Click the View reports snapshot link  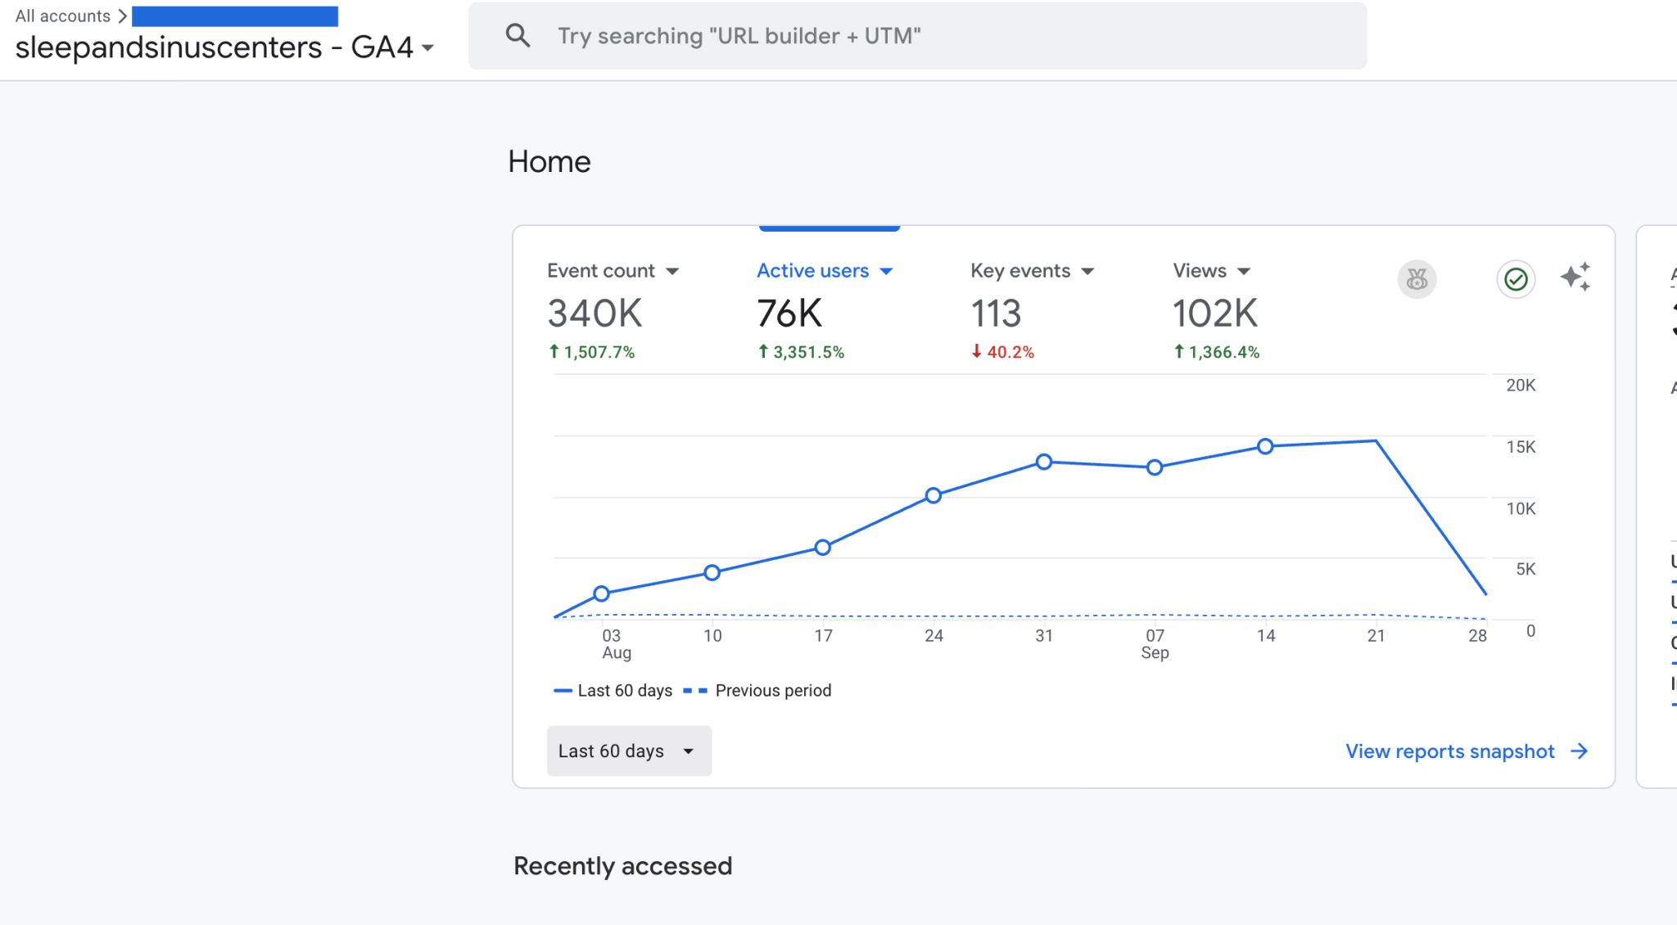pos(1449,751)
